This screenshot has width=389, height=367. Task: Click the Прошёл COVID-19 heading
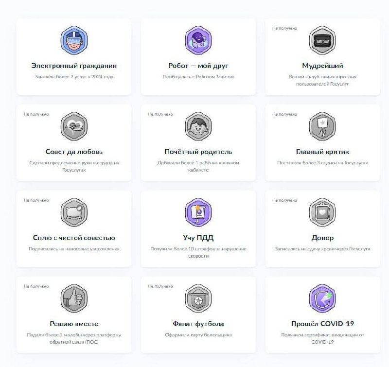tap(322, 324)
